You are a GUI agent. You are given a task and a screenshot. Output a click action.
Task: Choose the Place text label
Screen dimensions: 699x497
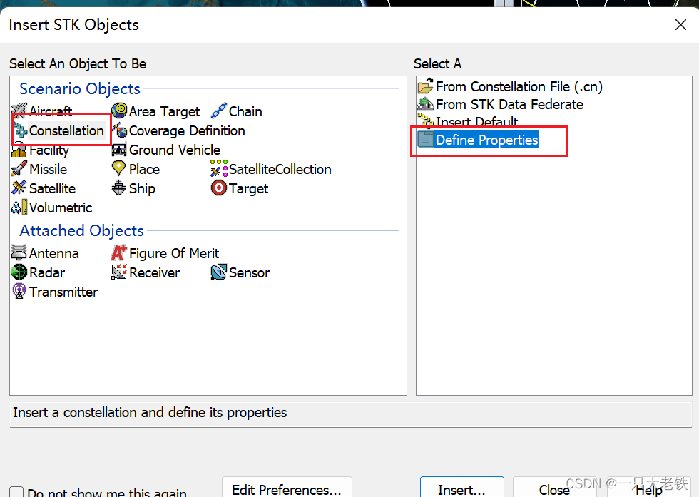[x=144, y=170]
